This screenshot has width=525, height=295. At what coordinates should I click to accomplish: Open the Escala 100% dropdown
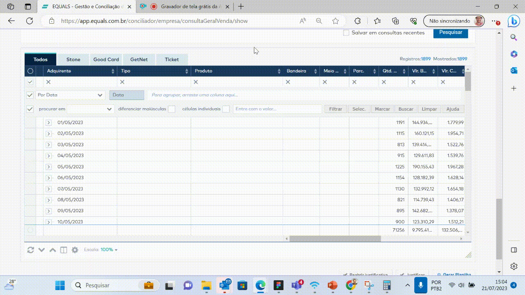click(x=109, y=250)
